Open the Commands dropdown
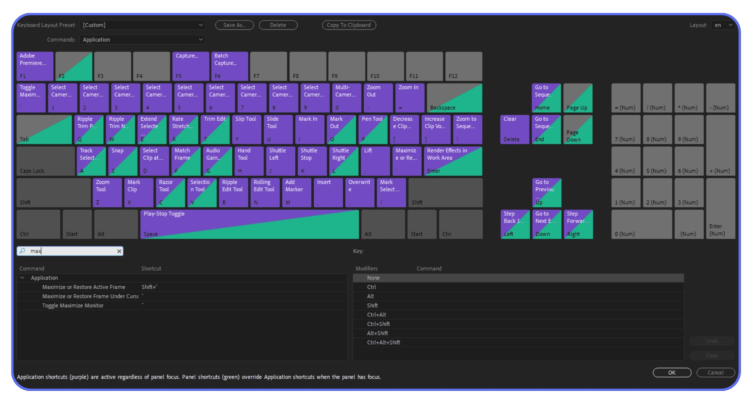 (x=142, y=39)
